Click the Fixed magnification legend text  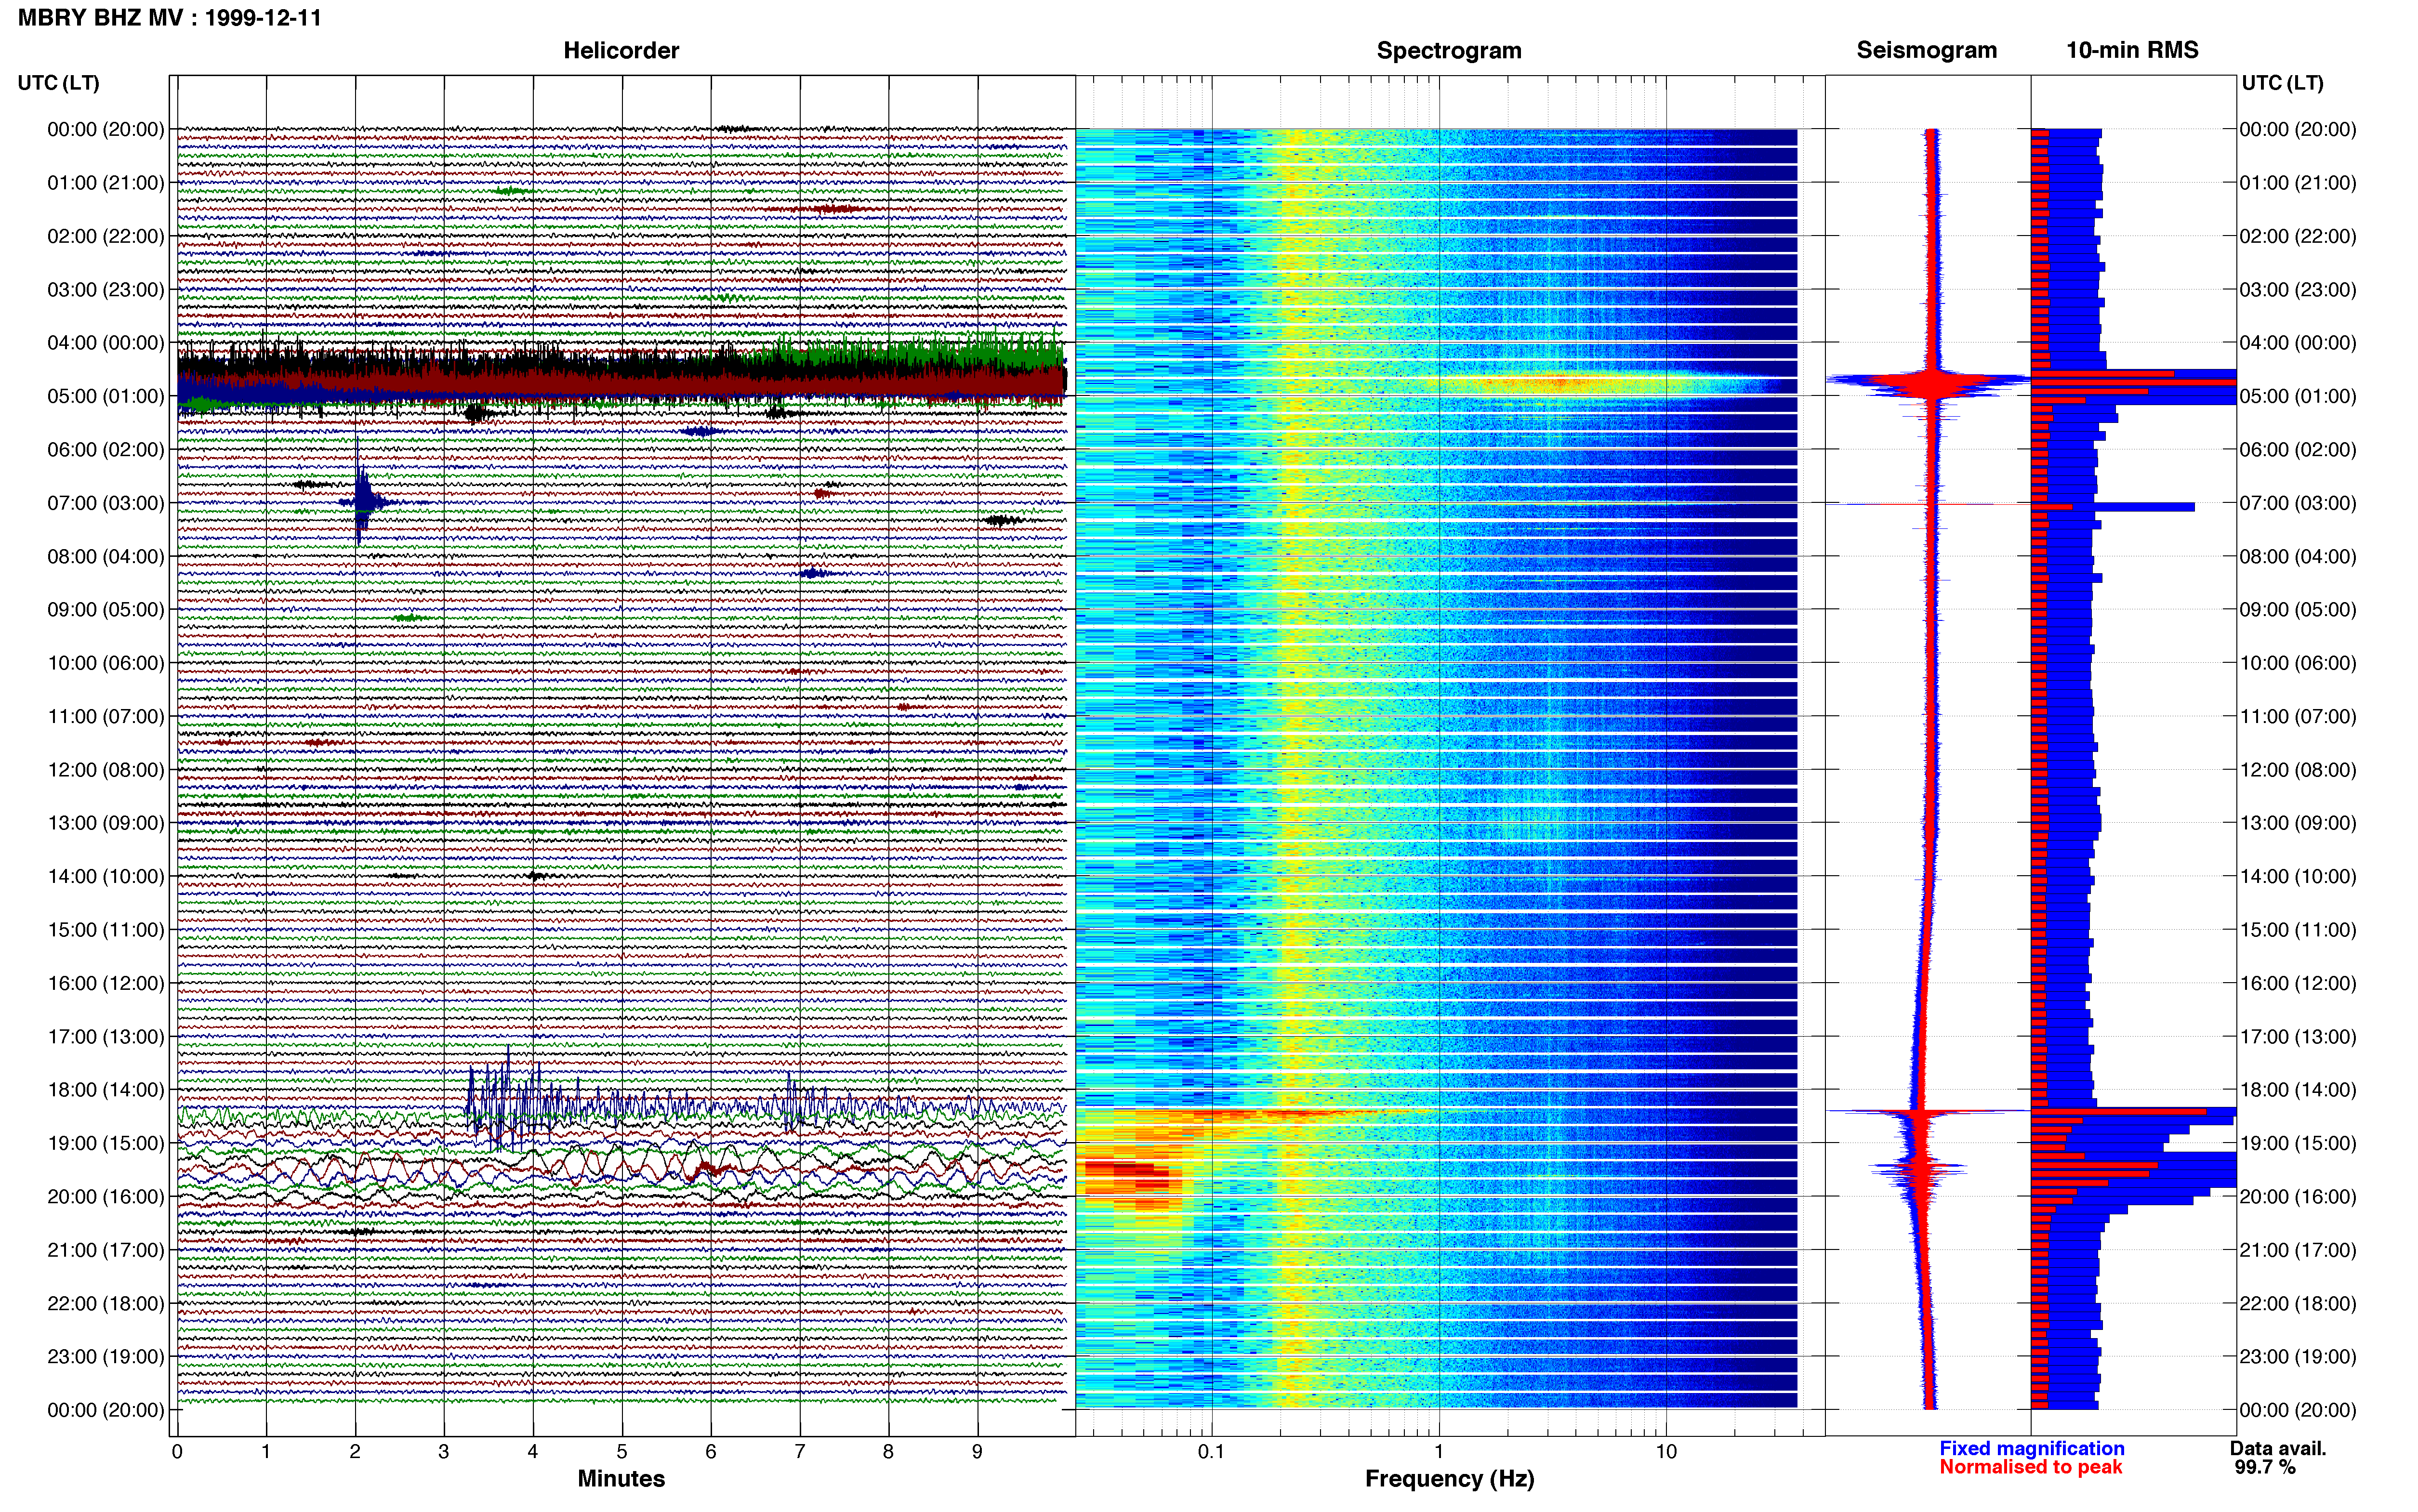(x=2031, y=1448)
